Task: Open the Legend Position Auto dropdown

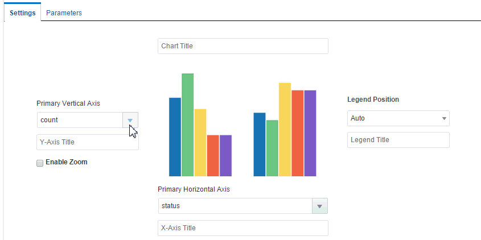Action: pos(398,118)
